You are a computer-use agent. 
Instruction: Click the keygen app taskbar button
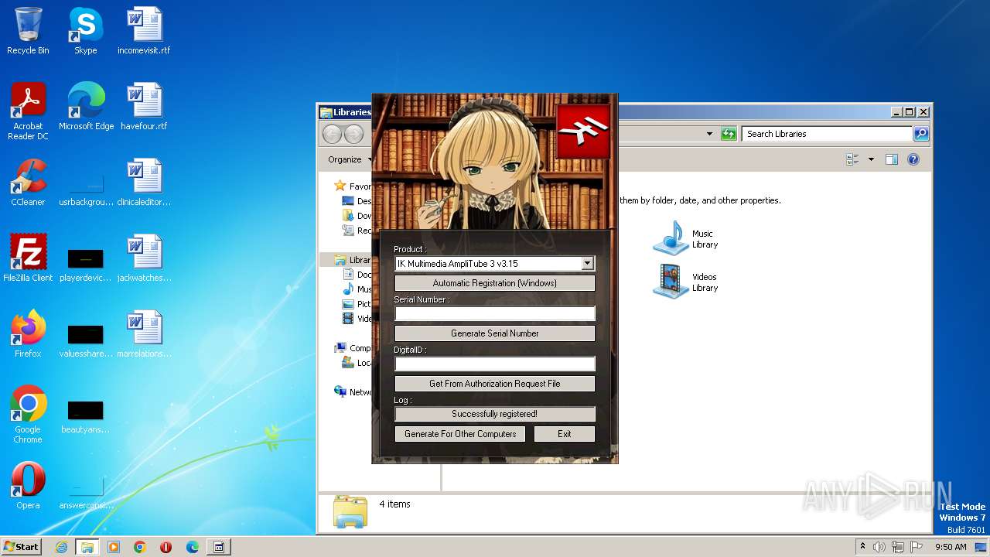pos(219,547)
